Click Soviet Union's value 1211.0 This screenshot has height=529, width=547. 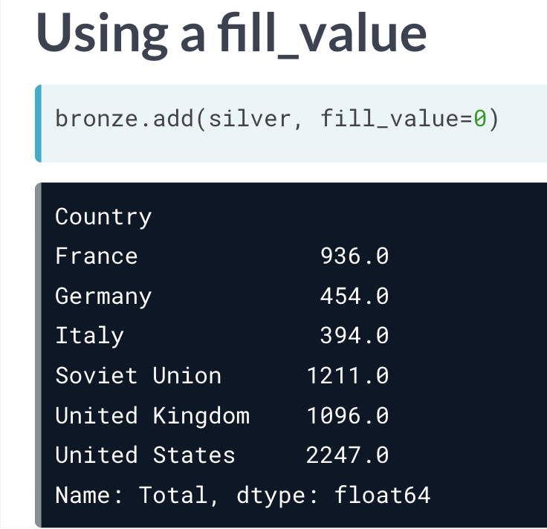[x=348, y=376]
